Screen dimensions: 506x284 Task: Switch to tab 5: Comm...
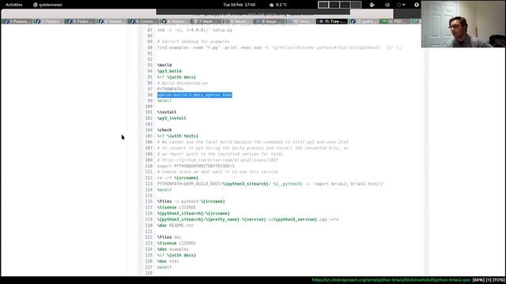(144, 21)
